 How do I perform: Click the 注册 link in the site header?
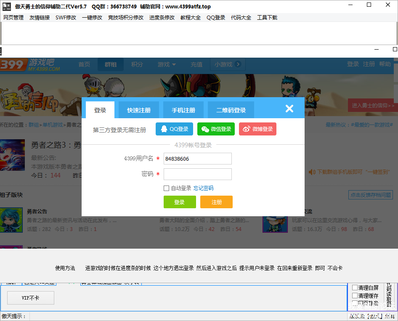pos(369,64)
